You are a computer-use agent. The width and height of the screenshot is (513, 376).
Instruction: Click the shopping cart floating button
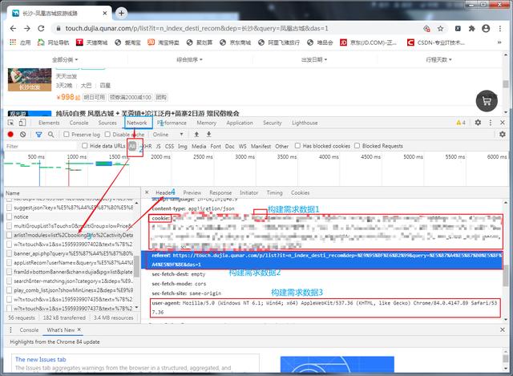pyautogui.click(x=487, y=101)
